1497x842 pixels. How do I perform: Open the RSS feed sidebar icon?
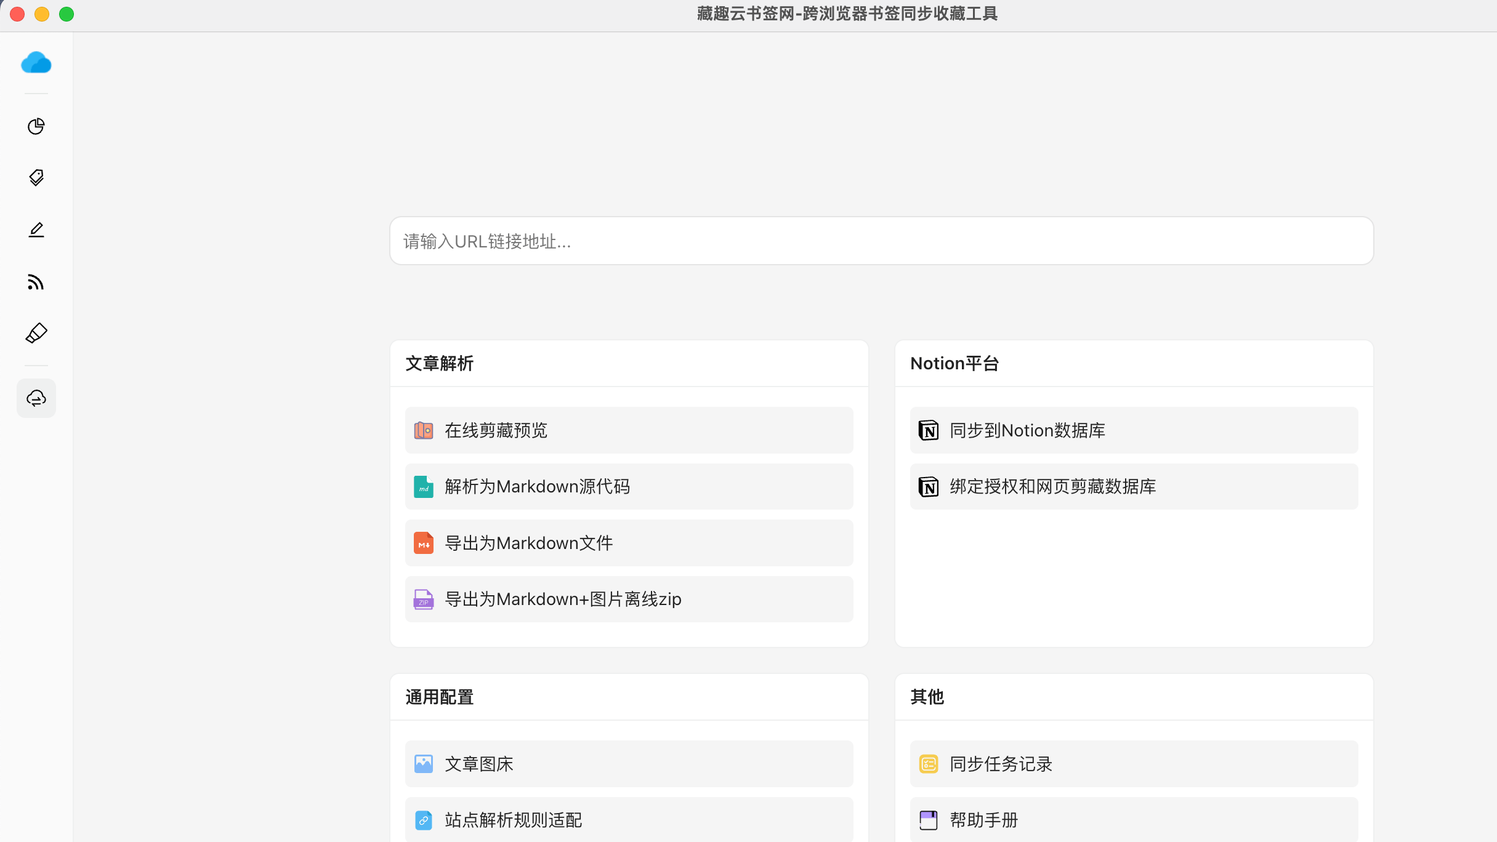click(36, 282)
